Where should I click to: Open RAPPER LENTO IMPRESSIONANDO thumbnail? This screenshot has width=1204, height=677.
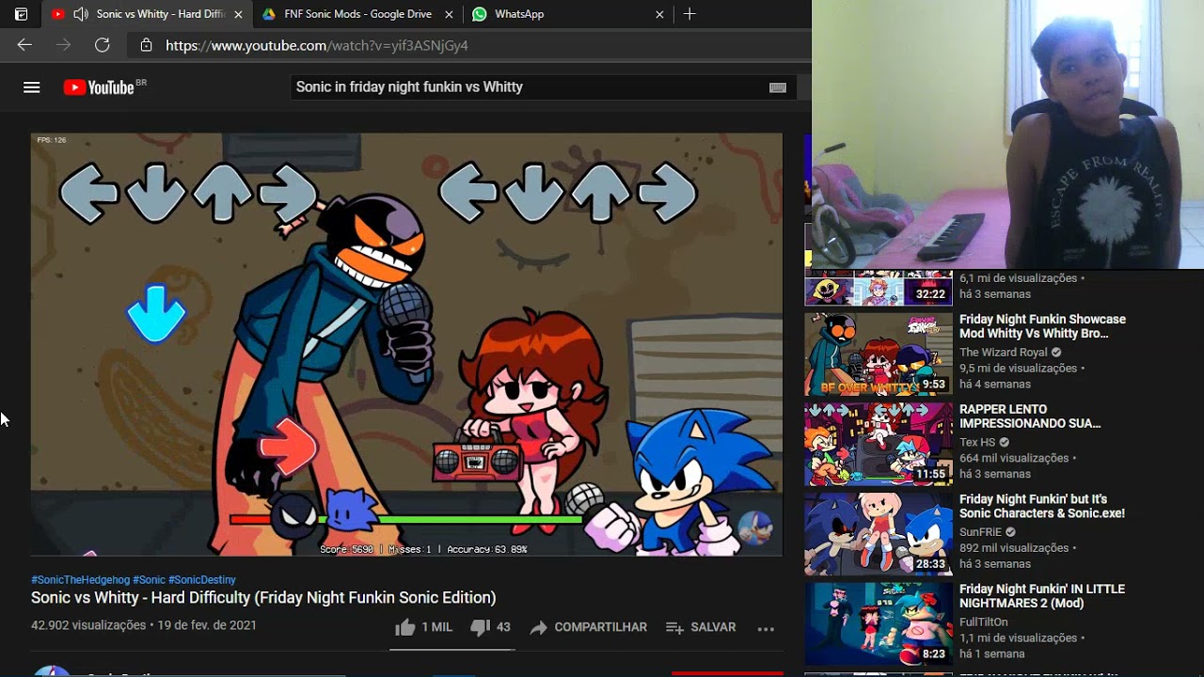(879, 445)
